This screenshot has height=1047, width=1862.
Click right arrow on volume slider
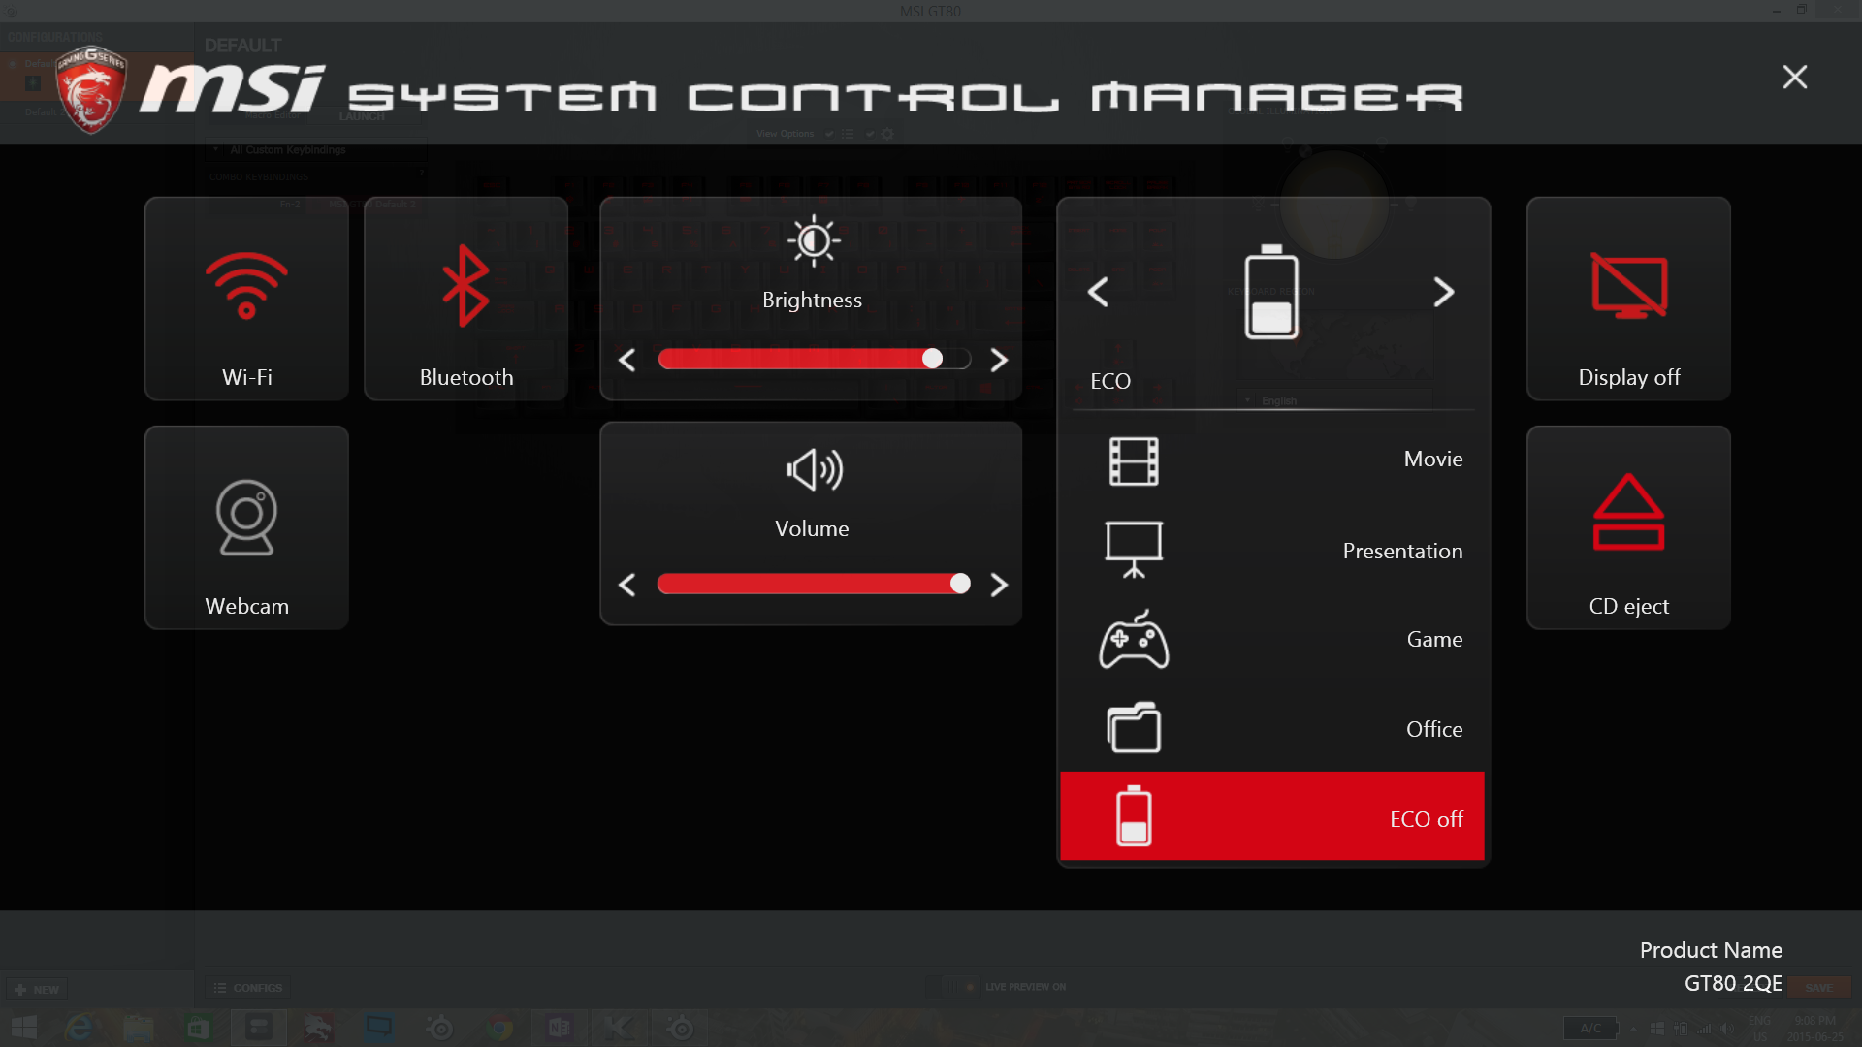[1000, 586]
